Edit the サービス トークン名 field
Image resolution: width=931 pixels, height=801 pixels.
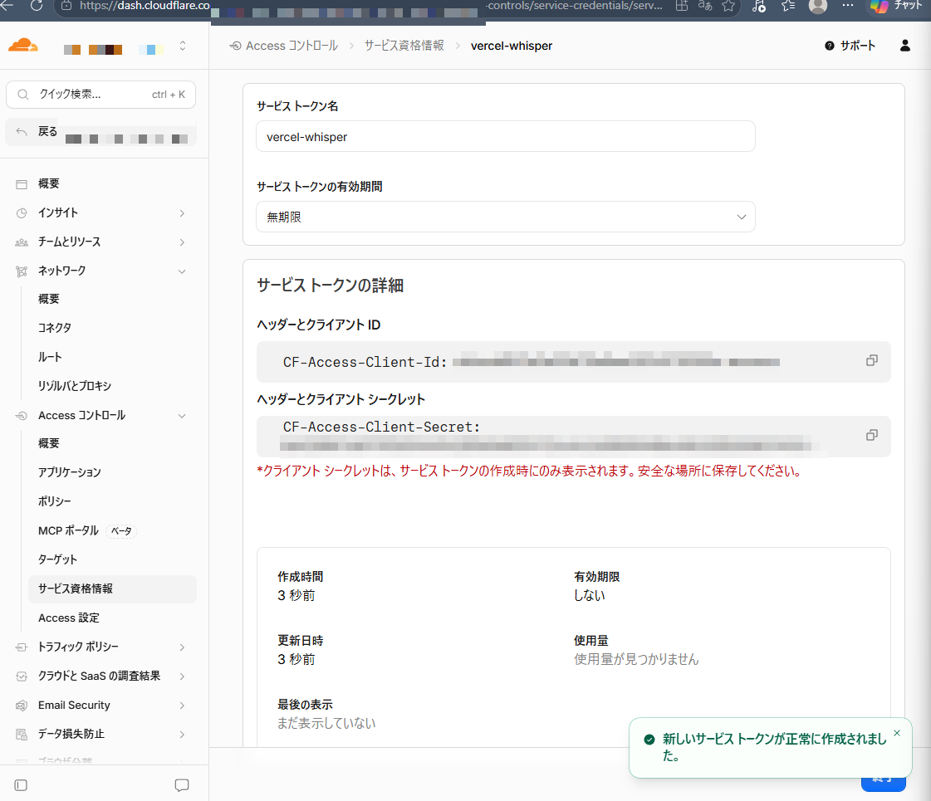(x=505, y=136)
